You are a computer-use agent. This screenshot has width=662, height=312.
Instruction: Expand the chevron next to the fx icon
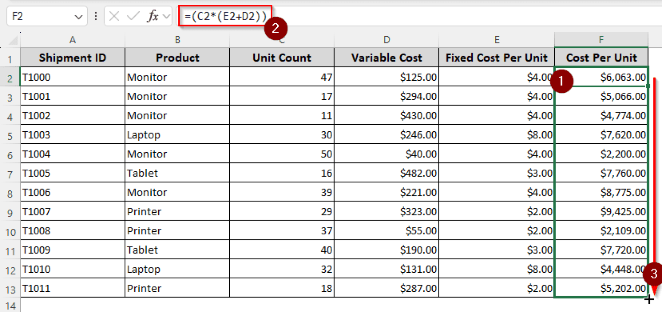coord(167,17)
